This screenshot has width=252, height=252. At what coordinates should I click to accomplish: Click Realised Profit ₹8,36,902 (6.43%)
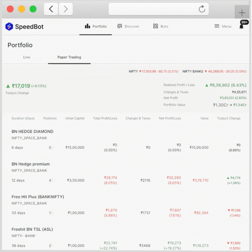point(228,85)
